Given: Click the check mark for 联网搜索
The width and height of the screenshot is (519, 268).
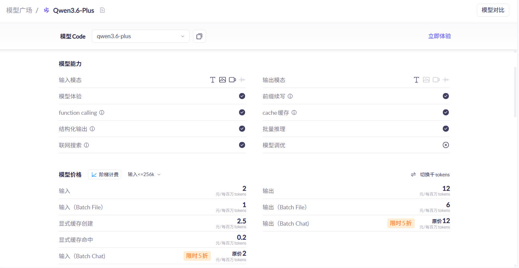Looking at the screenshot, I should (x=242, y=145).
